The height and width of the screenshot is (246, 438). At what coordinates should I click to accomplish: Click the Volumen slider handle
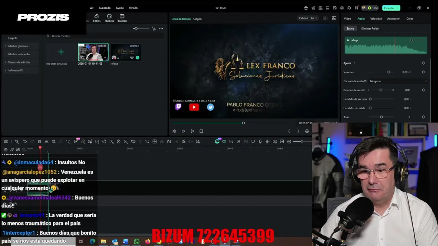tap(389, 72)
